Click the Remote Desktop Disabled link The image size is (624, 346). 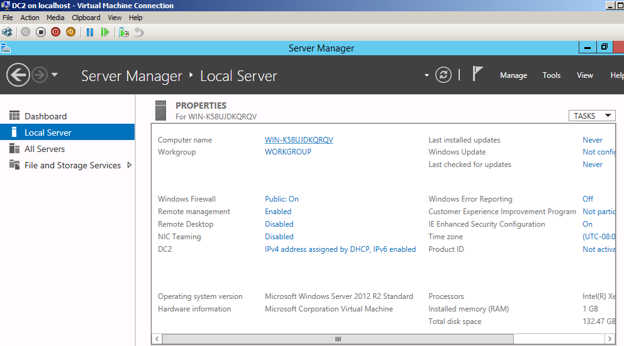pos(279,224)
